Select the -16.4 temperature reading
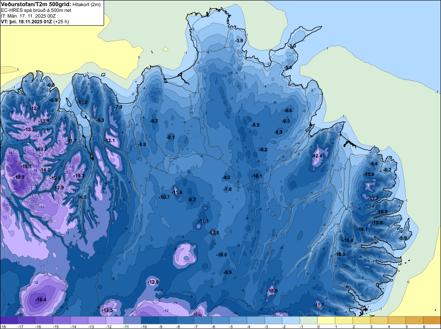The image size is (441, 329). tap(41, 300)
